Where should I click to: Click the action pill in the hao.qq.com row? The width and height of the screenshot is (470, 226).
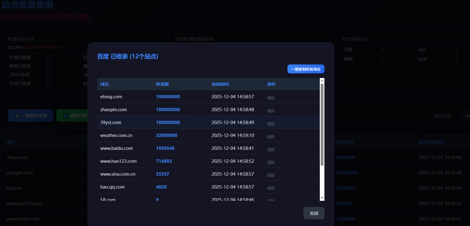point(271,188)
